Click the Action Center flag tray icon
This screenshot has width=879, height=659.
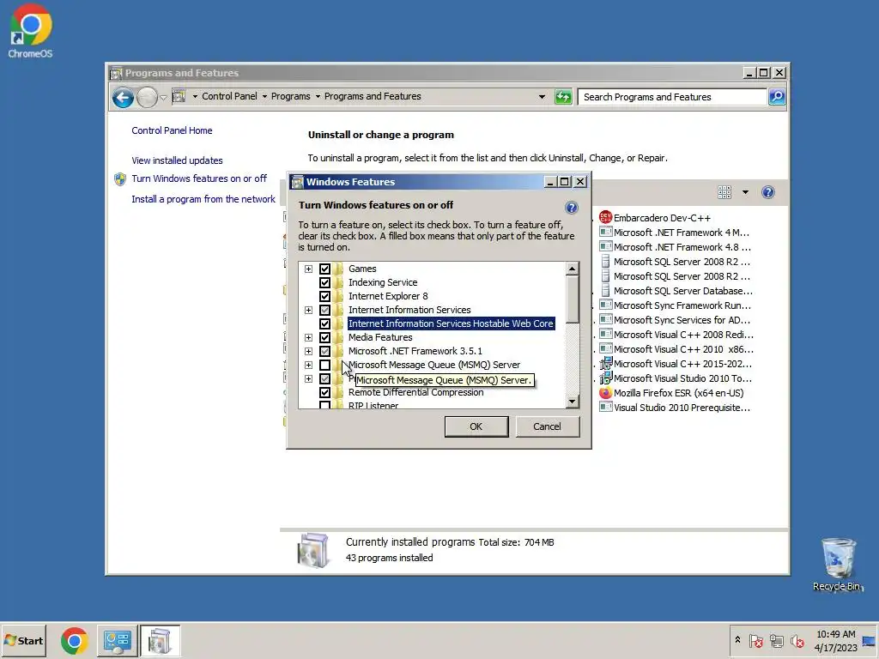756,641
